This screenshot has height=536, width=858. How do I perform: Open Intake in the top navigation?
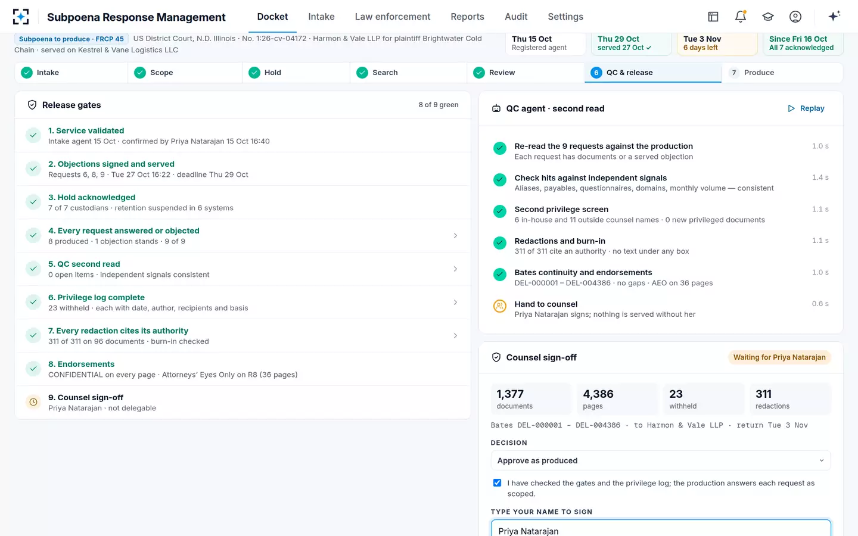[321, 17]
